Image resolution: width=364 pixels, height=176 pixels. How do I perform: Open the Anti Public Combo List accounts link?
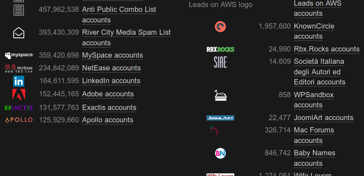pos(119,15)
